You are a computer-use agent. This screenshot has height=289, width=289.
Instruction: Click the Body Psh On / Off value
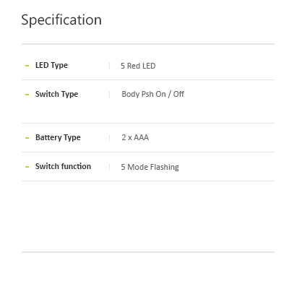coord(153,94)
